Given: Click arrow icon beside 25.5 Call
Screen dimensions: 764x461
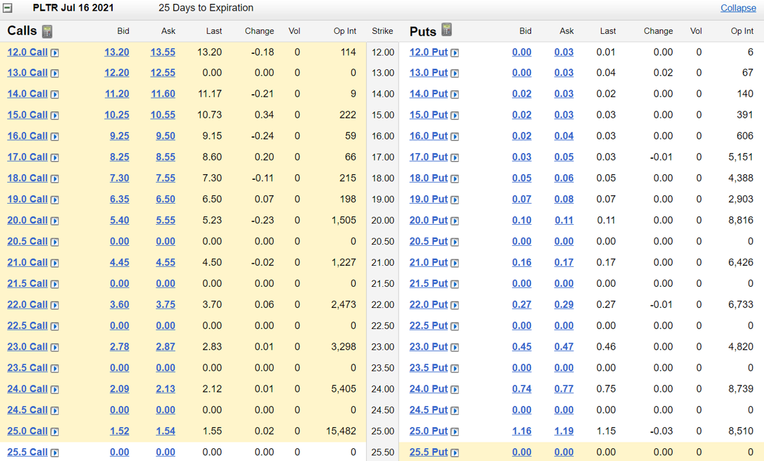Looking at the screenshot, I should [x=54, y=453].
